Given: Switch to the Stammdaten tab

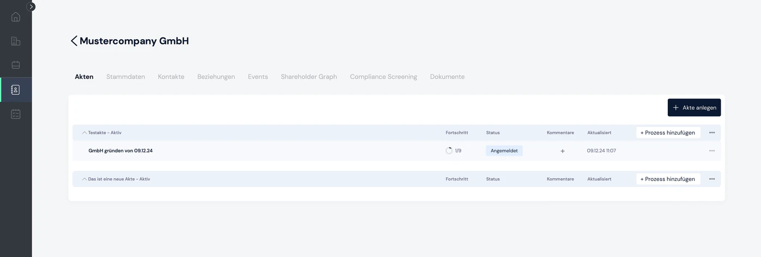Looking at the screenshot, I should click(x=125, y=77).
